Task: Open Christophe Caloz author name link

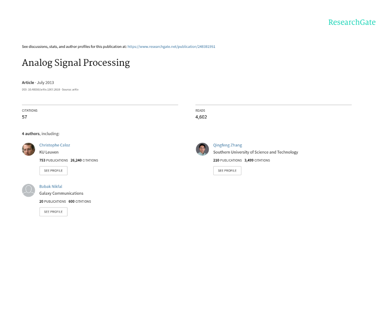Action: click(x=55, y=145)
